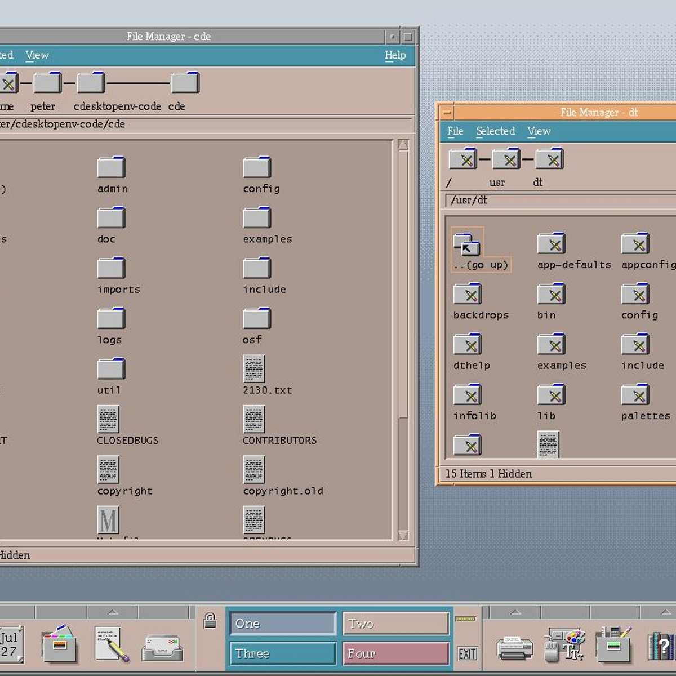Expand the subpanel arrow above the Text Editor
The height and width of the screenshot is (676, 676).
pyautogui.click(x=113, y=610)
